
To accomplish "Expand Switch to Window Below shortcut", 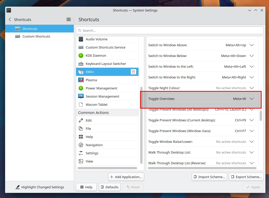I will [x=251, y=56].
